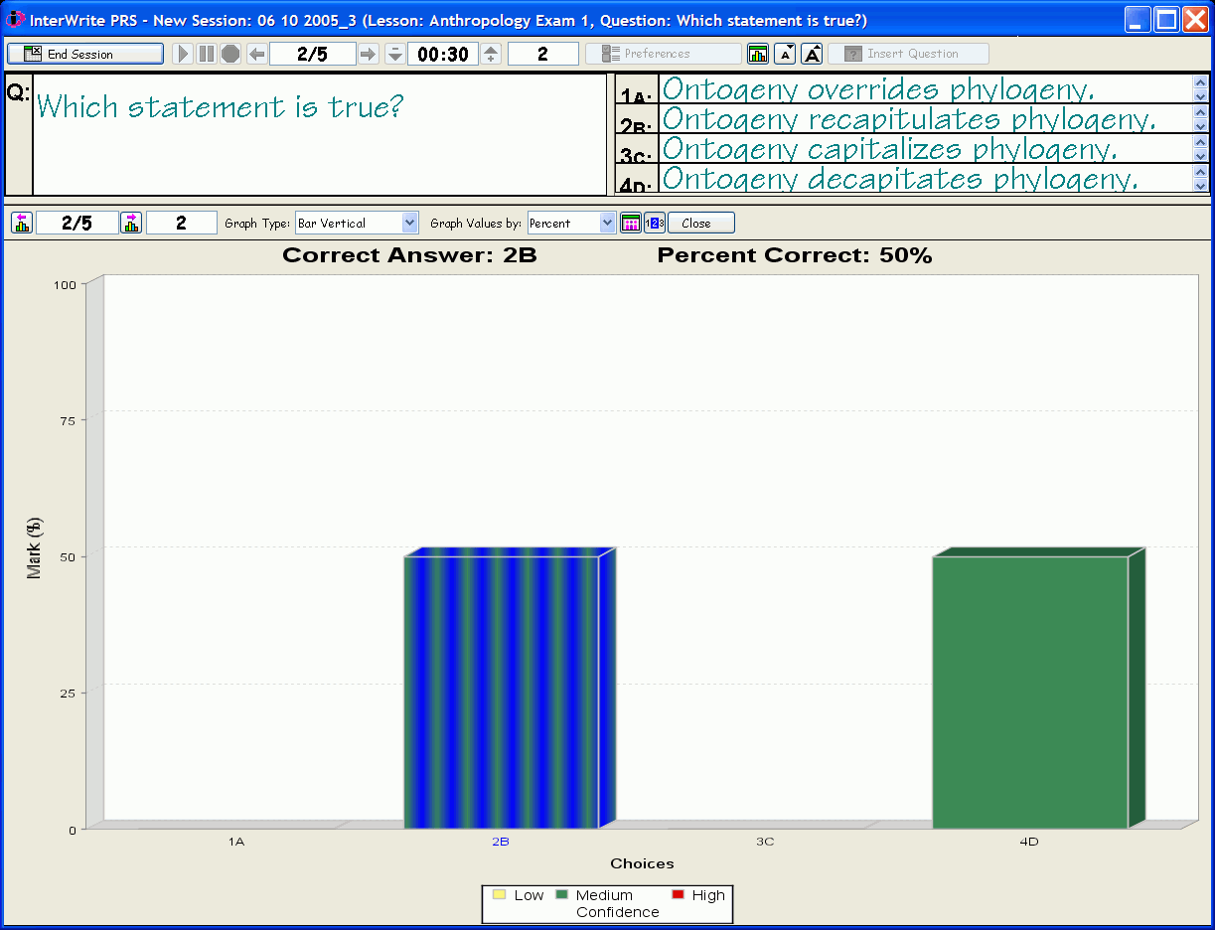This screenshot has height=930, width=1215.
Task: Go to previous question graph chart icon
Action: pyautogui.click(x=21, y=222)
